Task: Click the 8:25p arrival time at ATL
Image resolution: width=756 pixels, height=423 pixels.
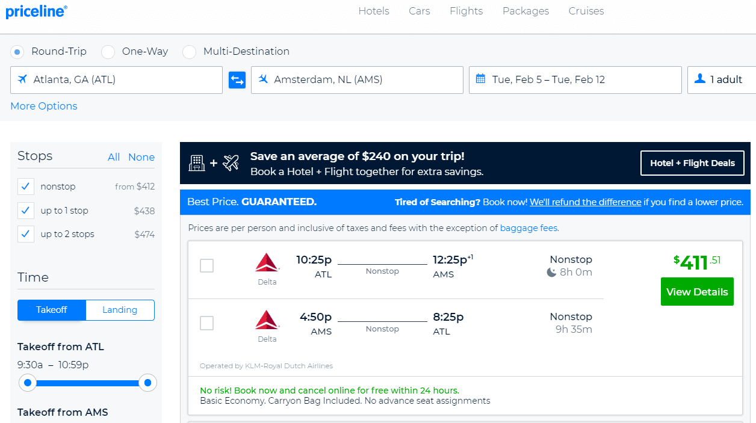Action: tap(448, 317)
